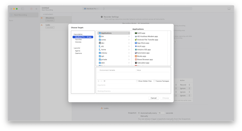Click the Choose button
Viewport: 242px width, 131px height.
[x=166, y=98]
